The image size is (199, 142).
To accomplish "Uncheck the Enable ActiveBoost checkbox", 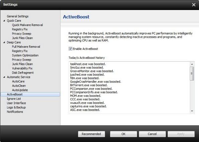I will tap(70, 49).
